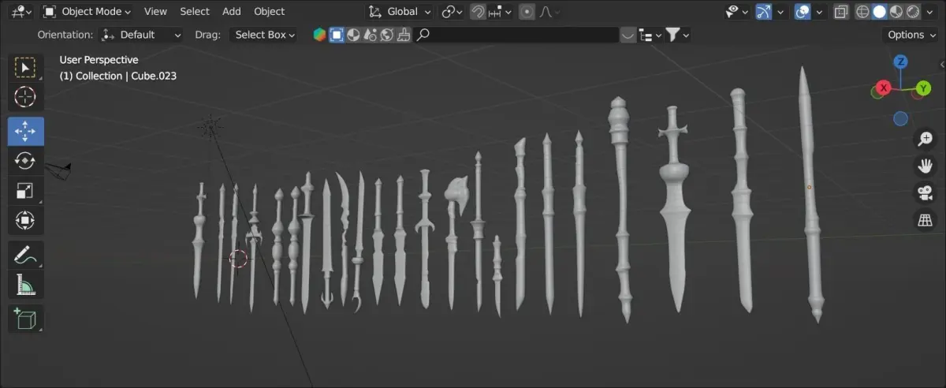Click the shapes objects filter icon
Image resolution: width=946 pixels, height=388 pixels.
pos(370,35)
